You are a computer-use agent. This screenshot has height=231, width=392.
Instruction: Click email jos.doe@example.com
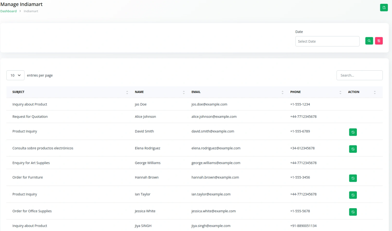pos(209,104)
